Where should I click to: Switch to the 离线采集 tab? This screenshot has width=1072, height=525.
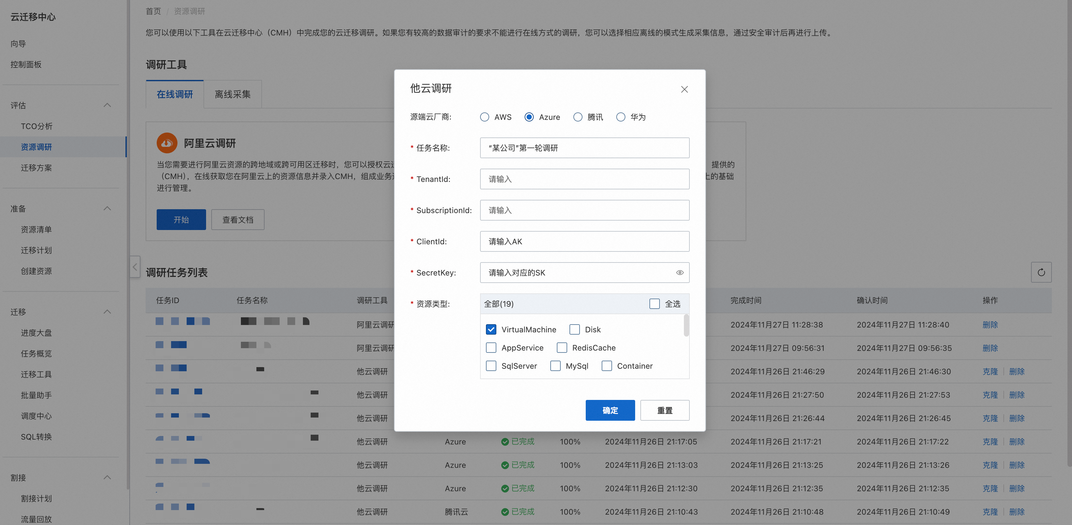click(233, 95)
